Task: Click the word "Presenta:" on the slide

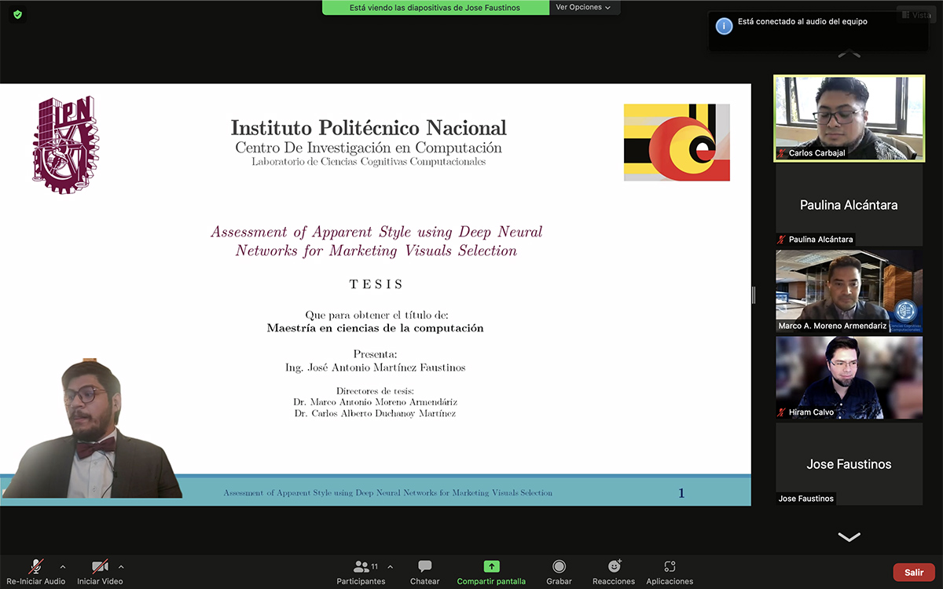Action: pyautogui.click(x=376, y=354)
